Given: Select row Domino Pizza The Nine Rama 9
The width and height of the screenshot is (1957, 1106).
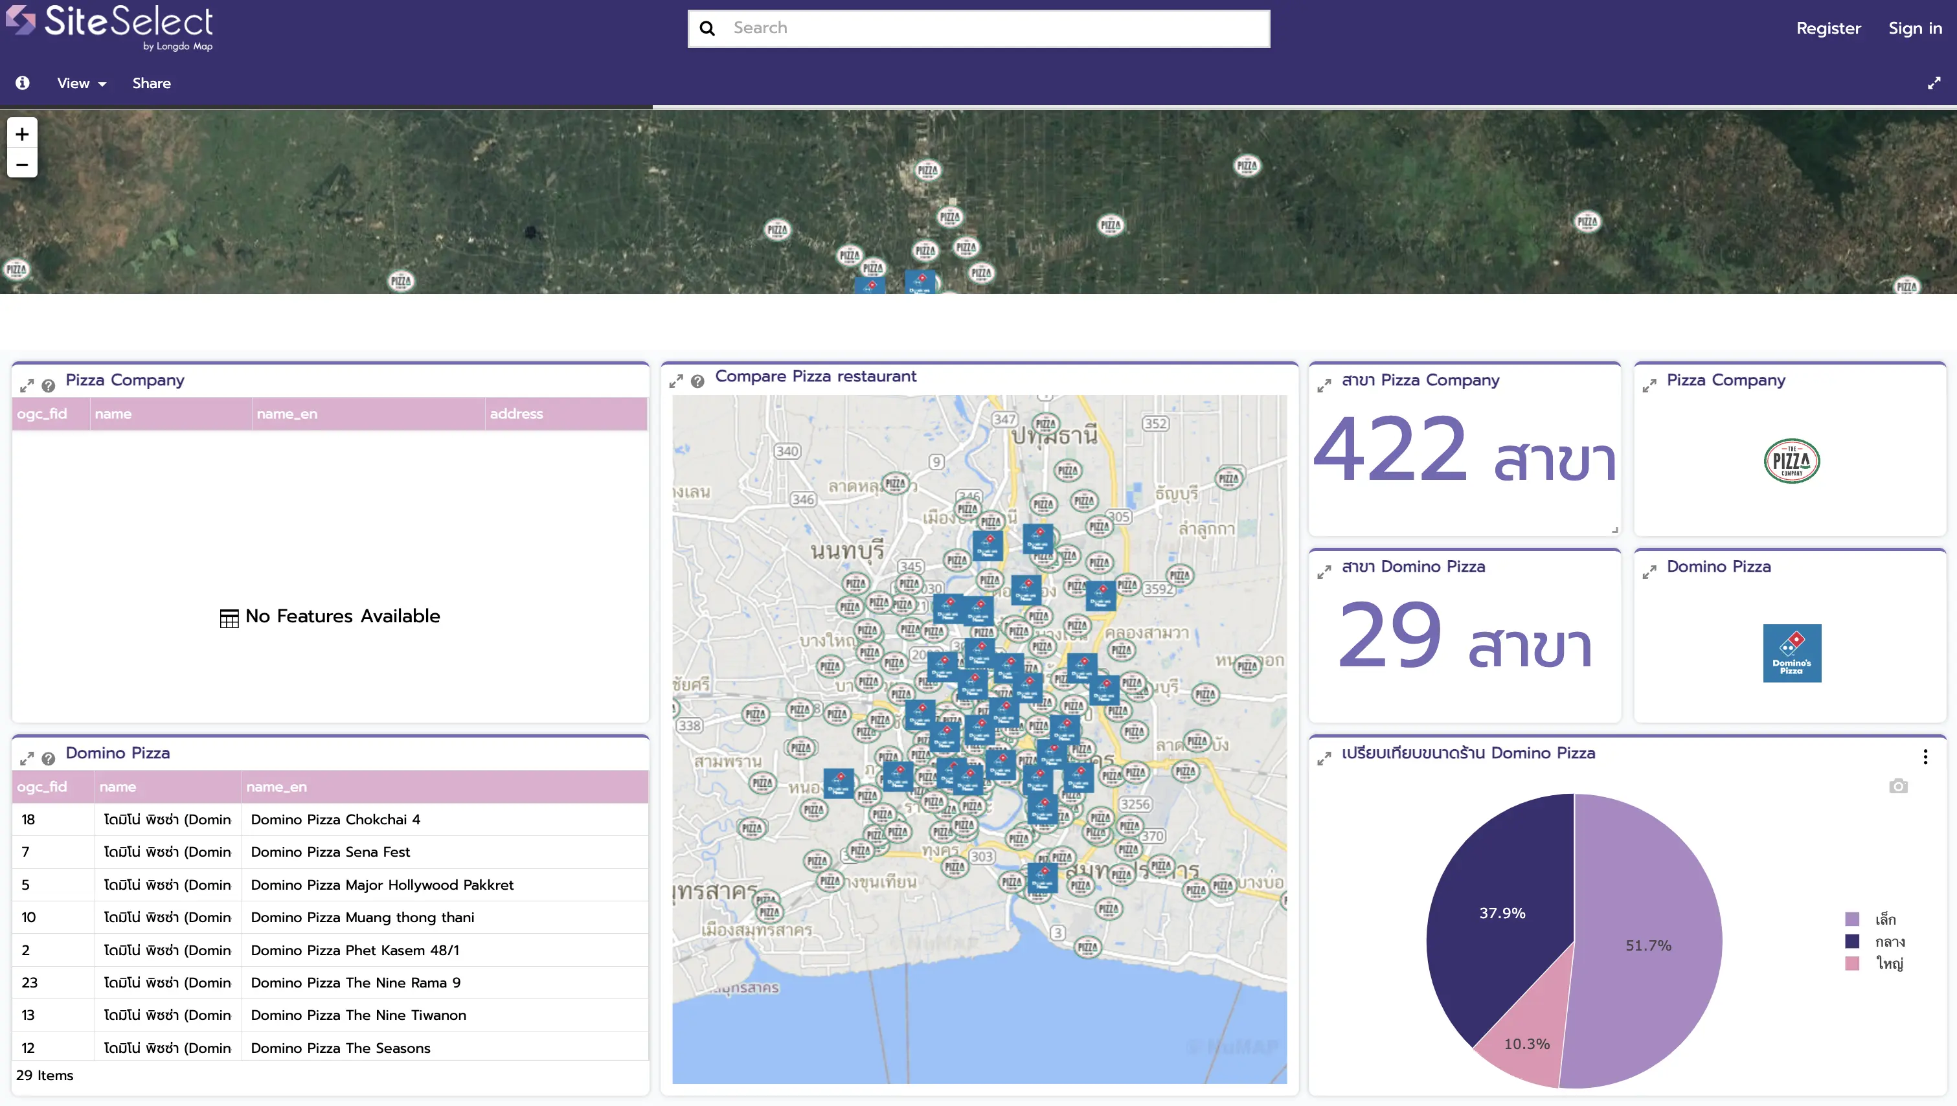Looking at the screenshot, I should (x=330, y=983).
